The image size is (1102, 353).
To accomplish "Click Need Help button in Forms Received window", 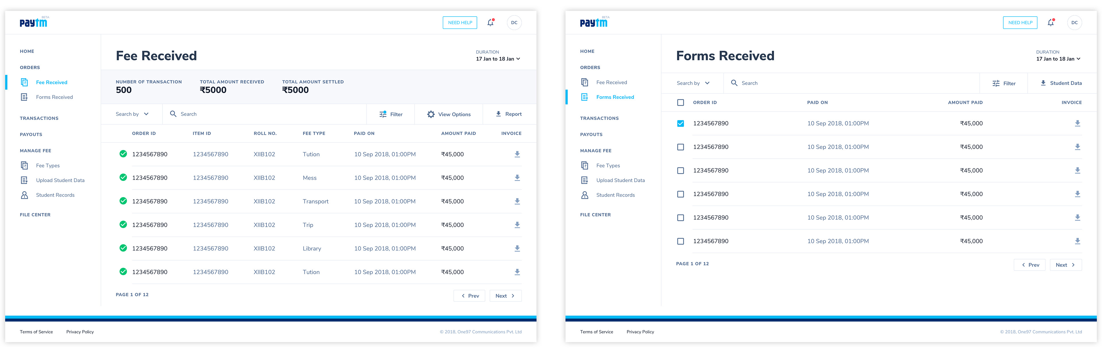I will [x=1020, y=23].
